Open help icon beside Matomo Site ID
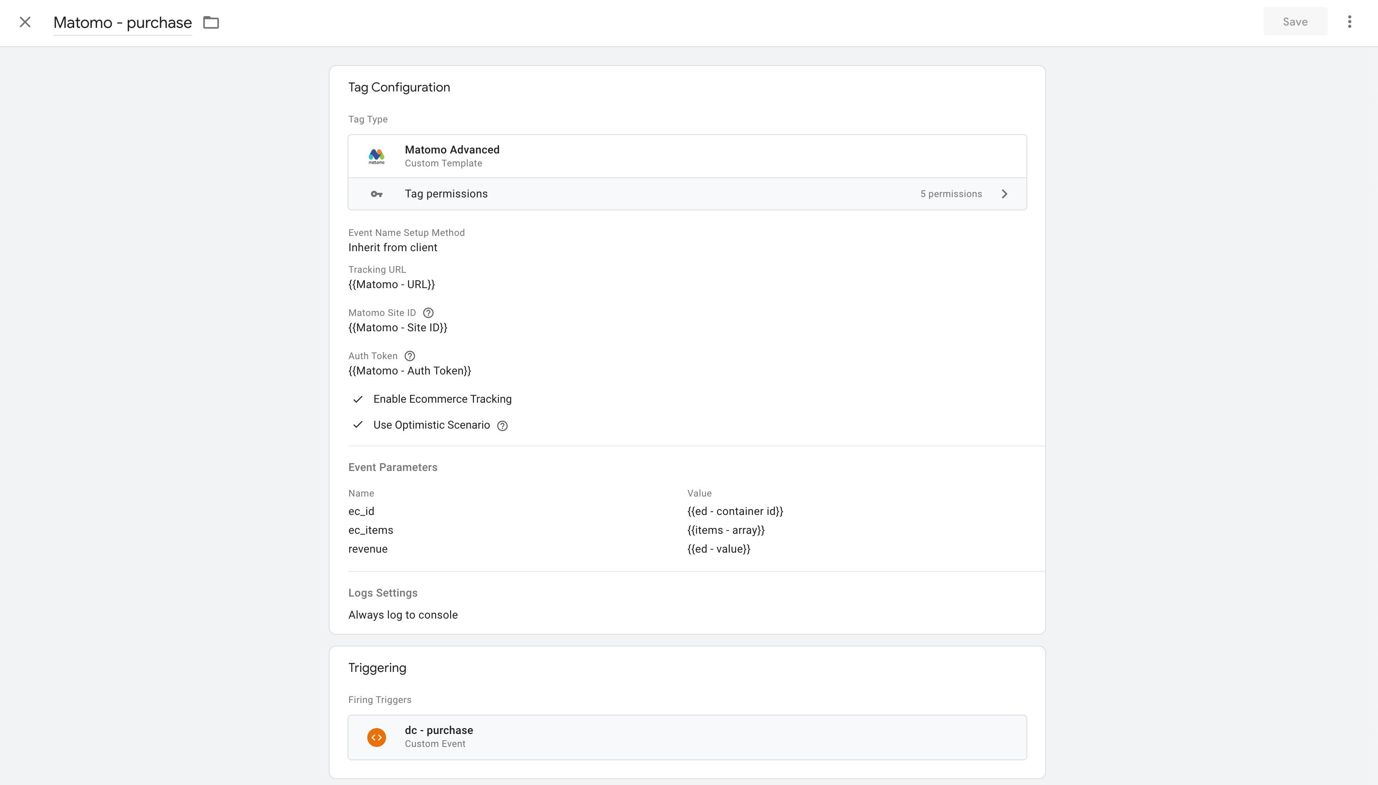Viewport: 1378px width, 785px height. (428, 313)
